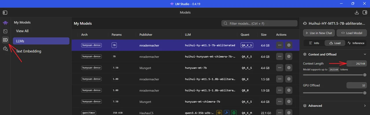This screenshot has width=370, height=115.
Task: Click the Context Length slider handle
Action: point(365,75)
